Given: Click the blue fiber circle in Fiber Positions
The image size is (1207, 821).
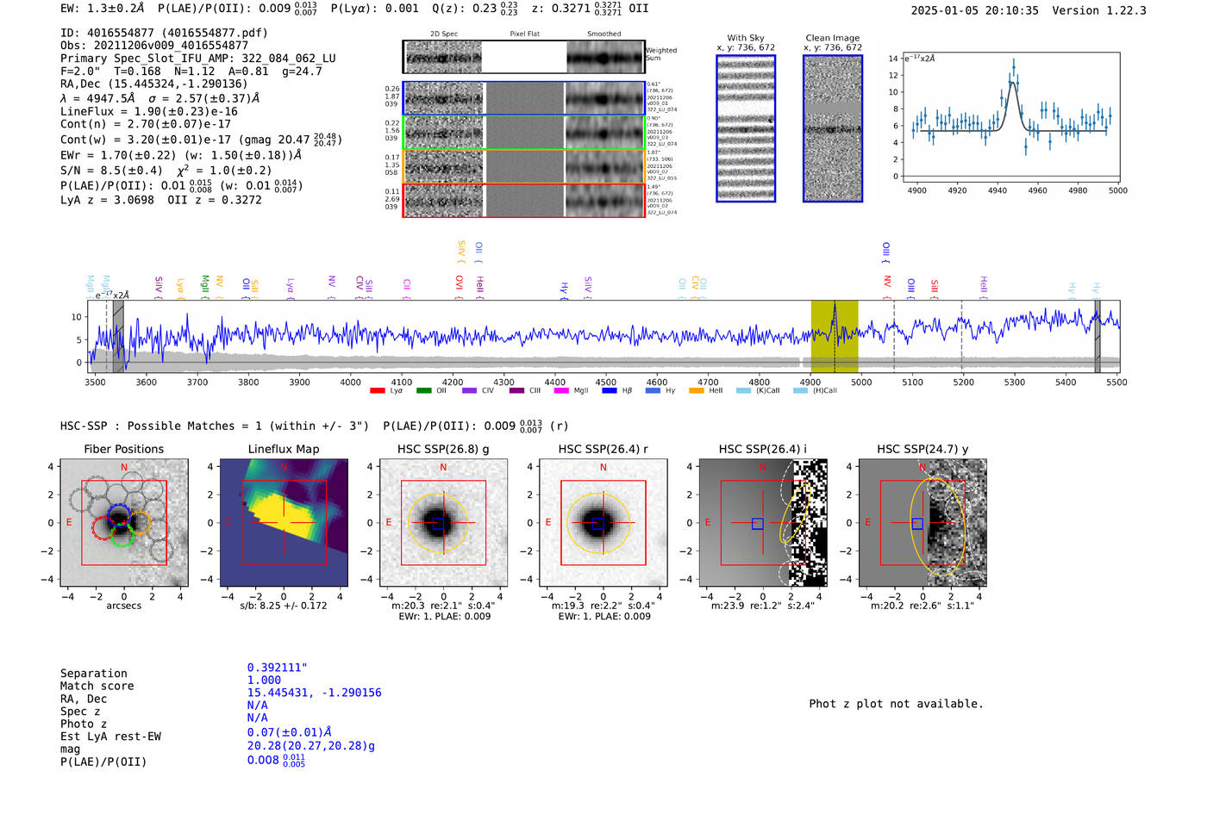Looking at the screenshot, I should point(119,515).
